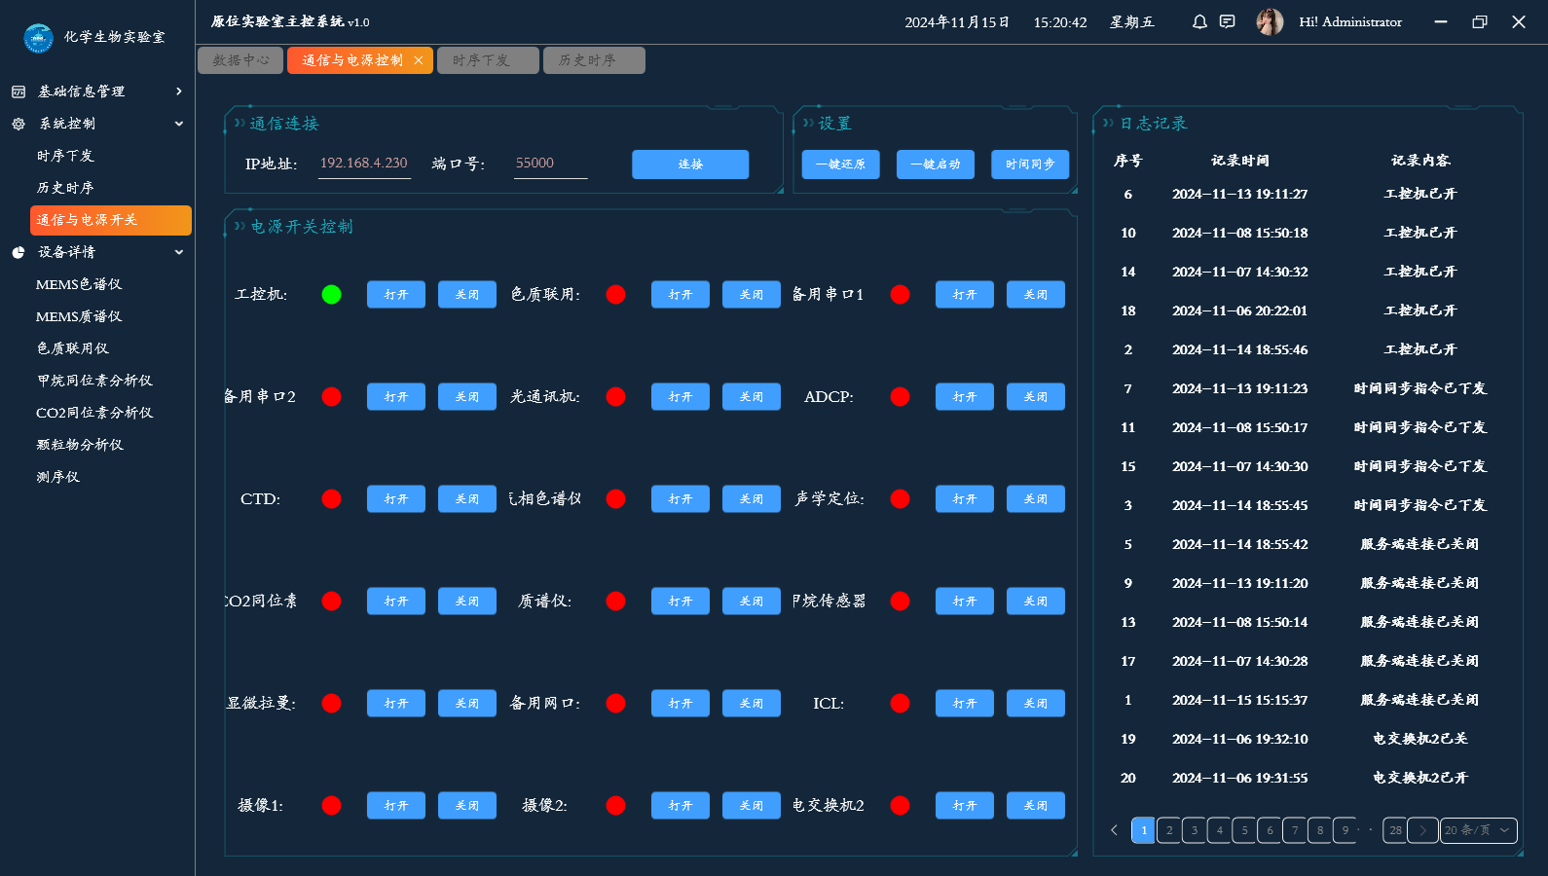Click the Administrator avatar picture
Image resolution: width=1548 pixels, height=876 pixels.
[x=1270, y=21]
